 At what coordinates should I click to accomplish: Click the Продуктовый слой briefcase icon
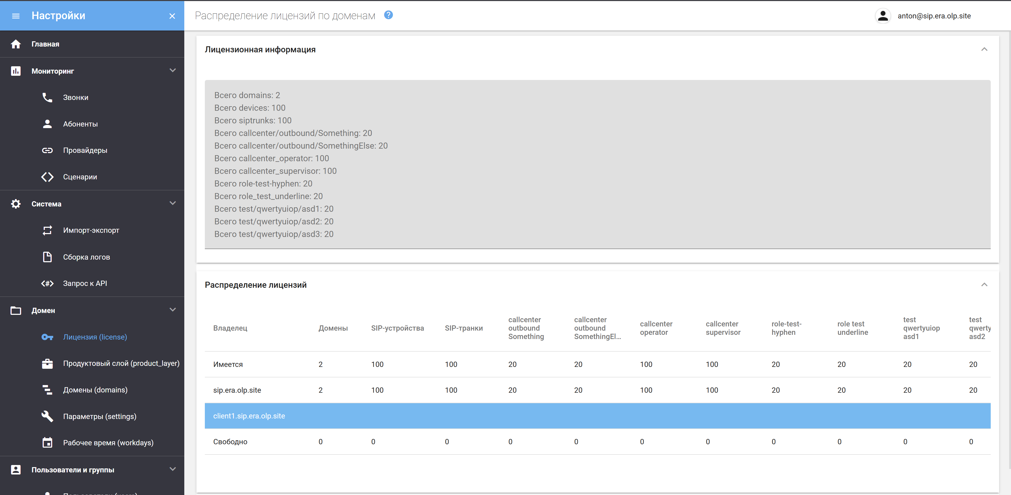(47, 363)
